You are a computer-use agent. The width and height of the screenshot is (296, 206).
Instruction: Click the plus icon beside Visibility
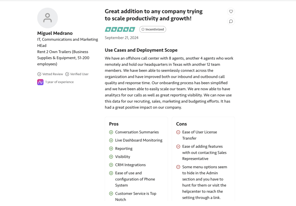[111, 157]
